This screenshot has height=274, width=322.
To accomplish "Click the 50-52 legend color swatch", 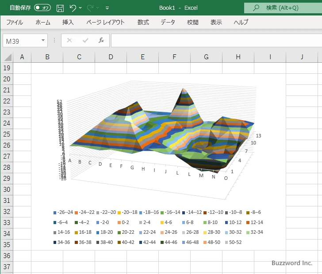I will 226,243.
